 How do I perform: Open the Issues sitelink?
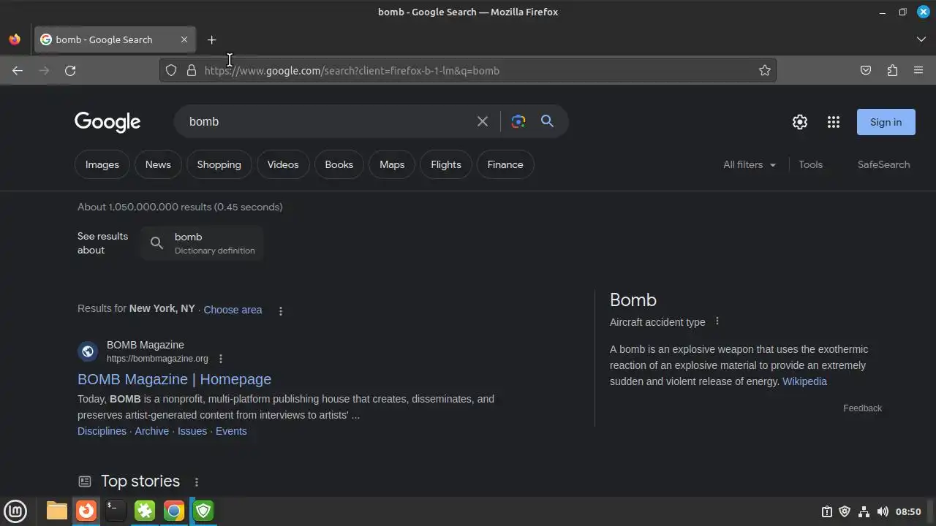coord(192,431)
